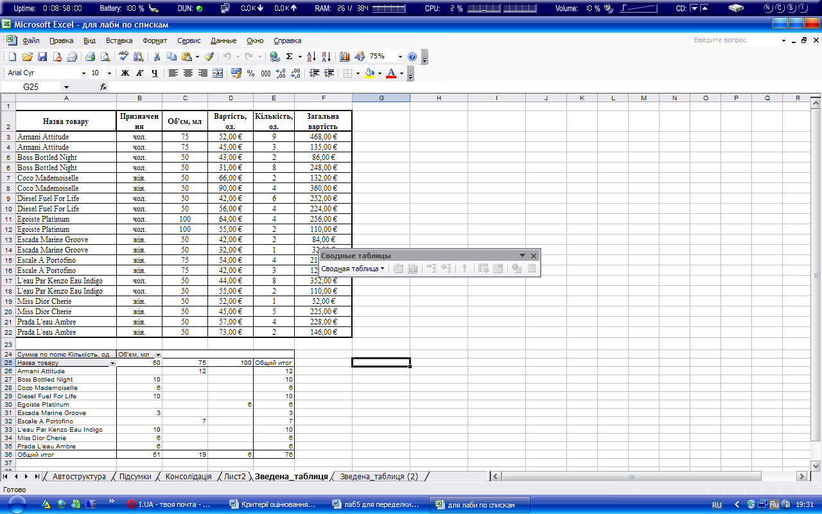Expand the Об'єм, мл pivot field filter
This screenshot has height=514, width=822.
(x=159, y=355)
